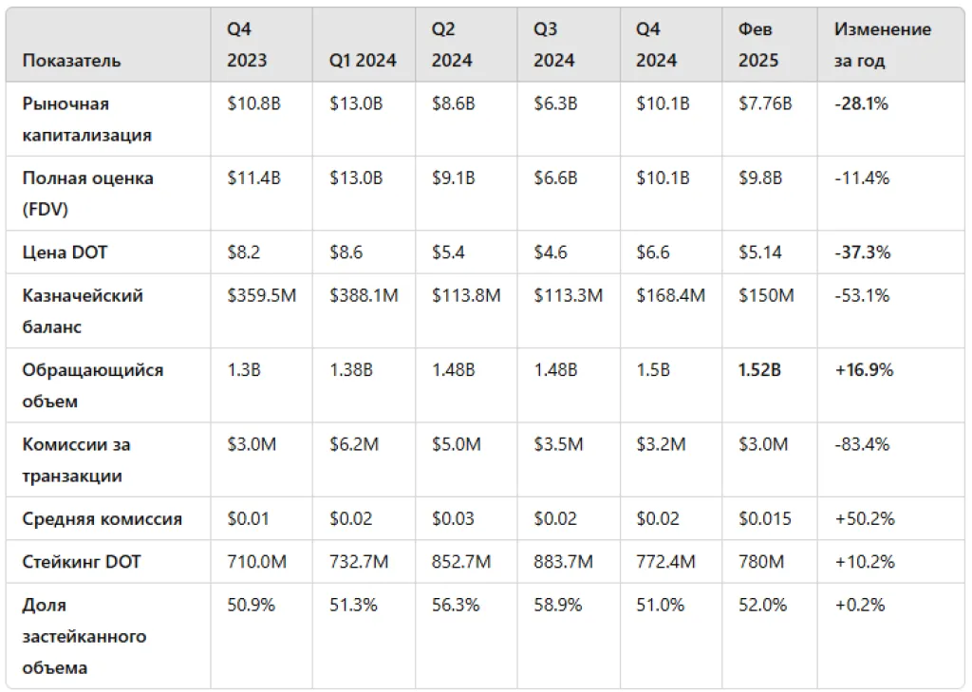This screenshot has height=692, width=972.
Task: Click the -83.4% fees change cell
Action: [862, 444]
